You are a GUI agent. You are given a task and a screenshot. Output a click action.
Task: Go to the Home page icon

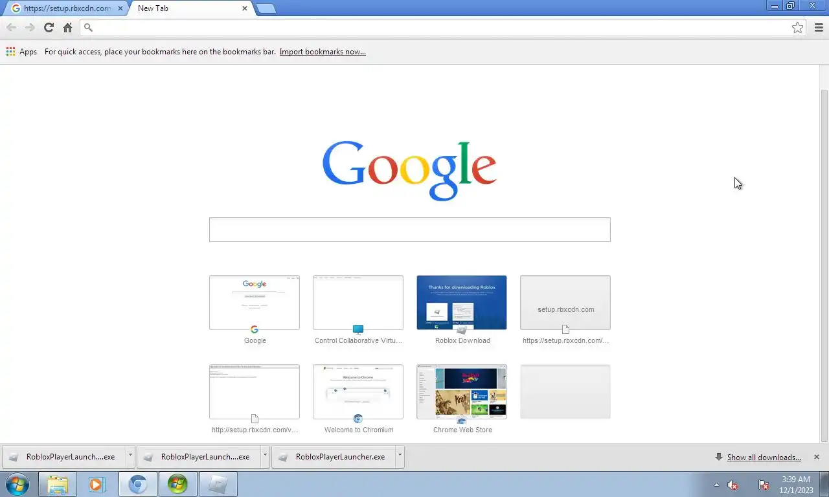pos(67,27)
